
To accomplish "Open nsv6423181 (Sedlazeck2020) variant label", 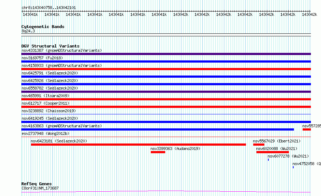I will 59,141.
